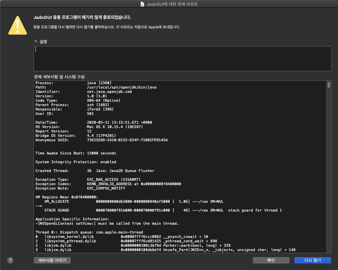This screenshot has height=270, width=338.
Task: Click into the 설명 comment text field
Action: (x=182, y=59)
